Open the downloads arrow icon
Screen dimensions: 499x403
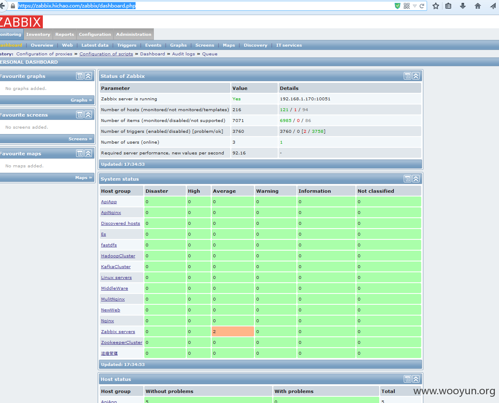point(463,6)
